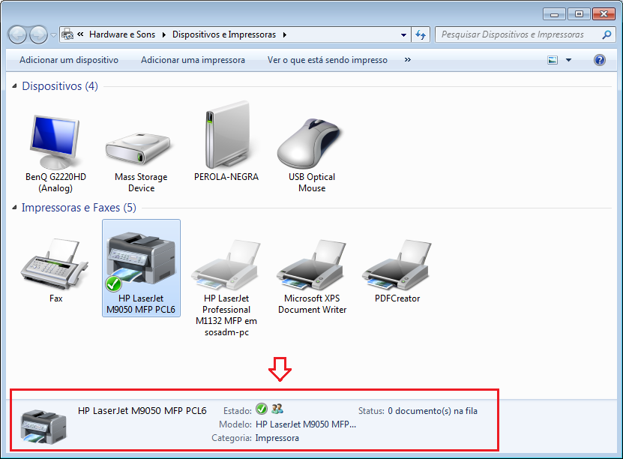Screen dimensions: 623x459
Task: Show more toolbar commands chevron
Action: click(x=408, y=59)
